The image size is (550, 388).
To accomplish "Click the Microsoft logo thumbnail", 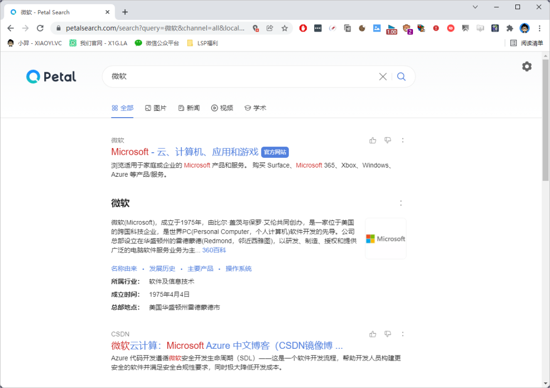I will click(386, 239).
